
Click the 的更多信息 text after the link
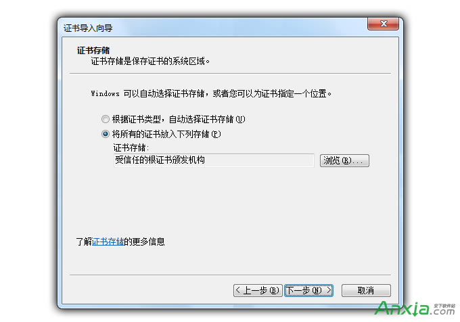pos(144,241)
